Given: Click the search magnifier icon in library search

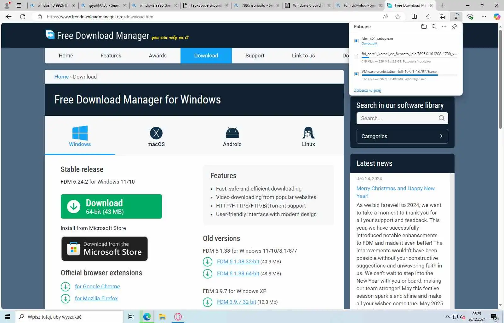Looking at the screenshot, I should pos(442,118).
